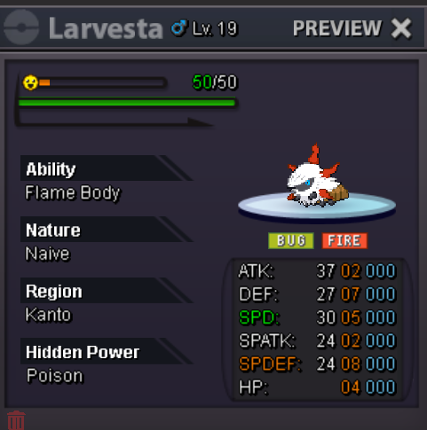Screen dimensions: 427x430
Task: Select the Ability header tab
Action: tap(107, 168)
